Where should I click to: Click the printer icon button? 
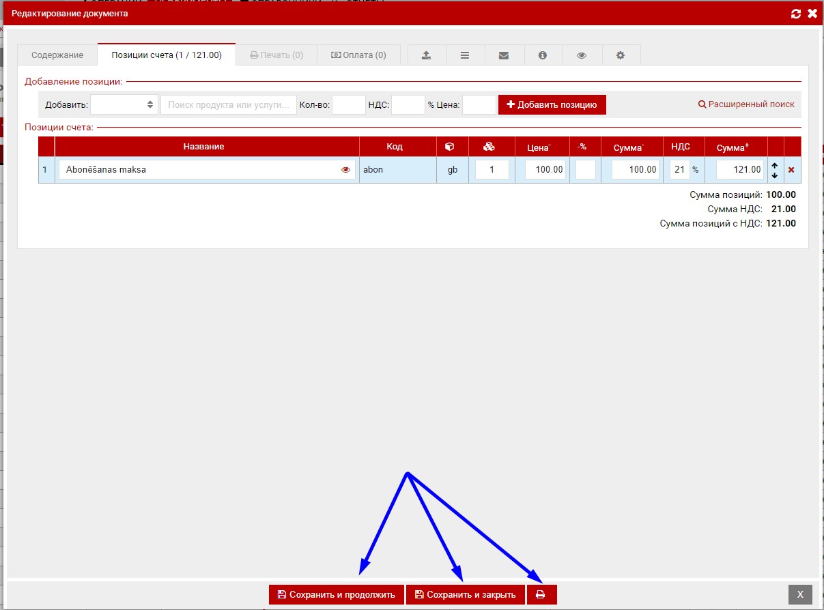pyautogui.click(x=541, y=594)
